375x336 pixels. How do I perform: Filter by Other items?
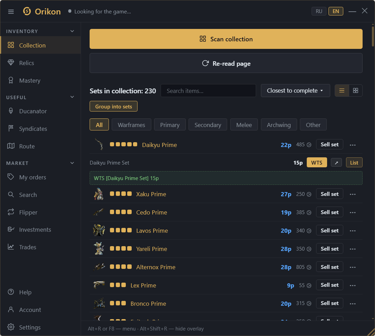[x=313, y=125]
